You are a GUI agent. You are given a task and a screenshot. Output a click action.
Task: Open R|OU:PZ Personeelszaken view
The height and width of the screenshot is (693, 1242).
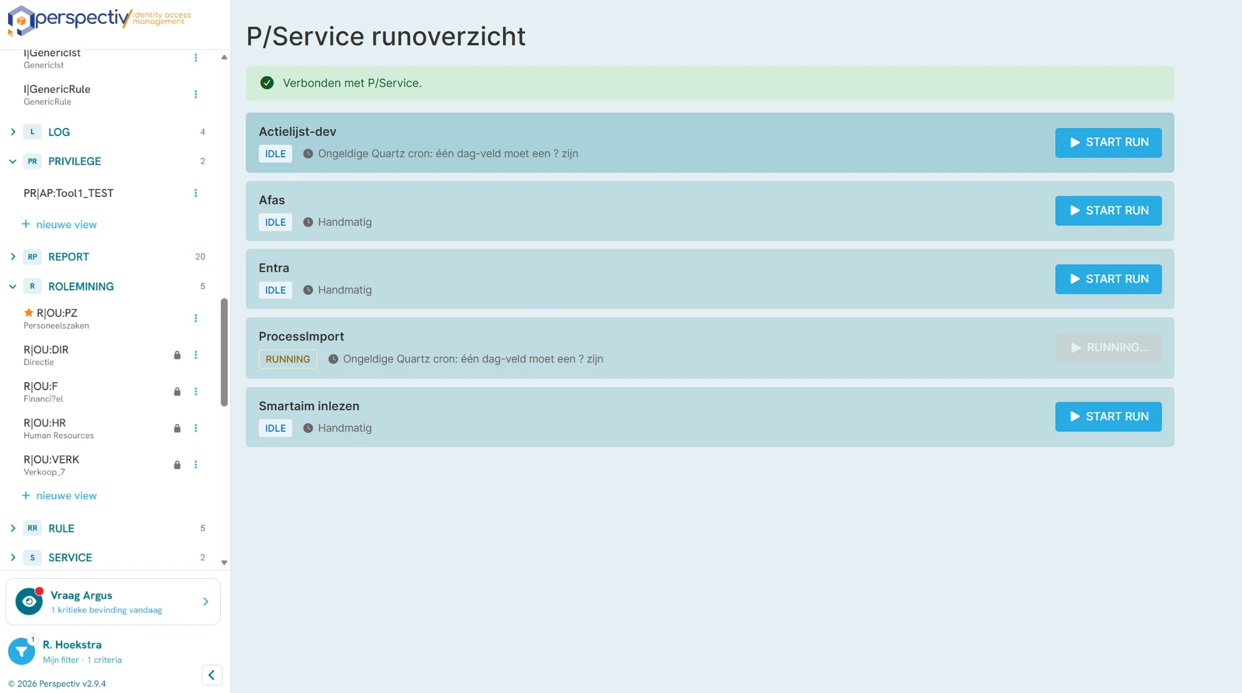(56, 319)
